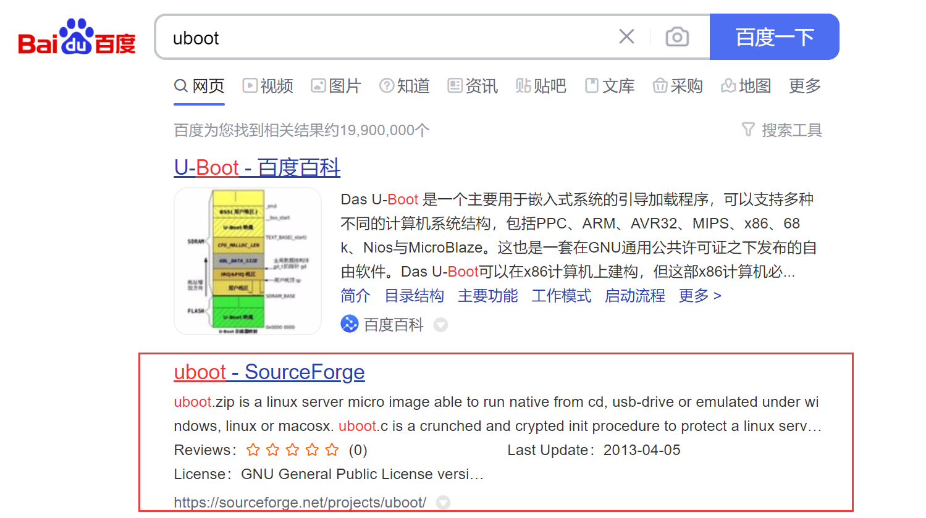Expand the 更多 tab menu

tap(805, 86)
